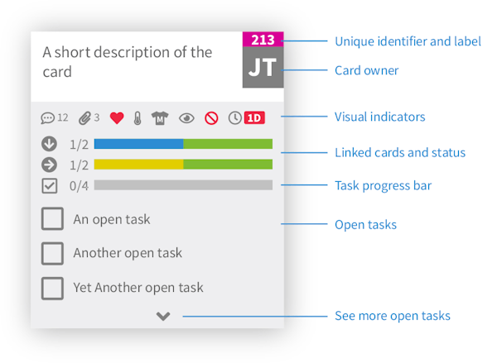
Task: Click the t-shirt size M icon
Action: (160, 118)
